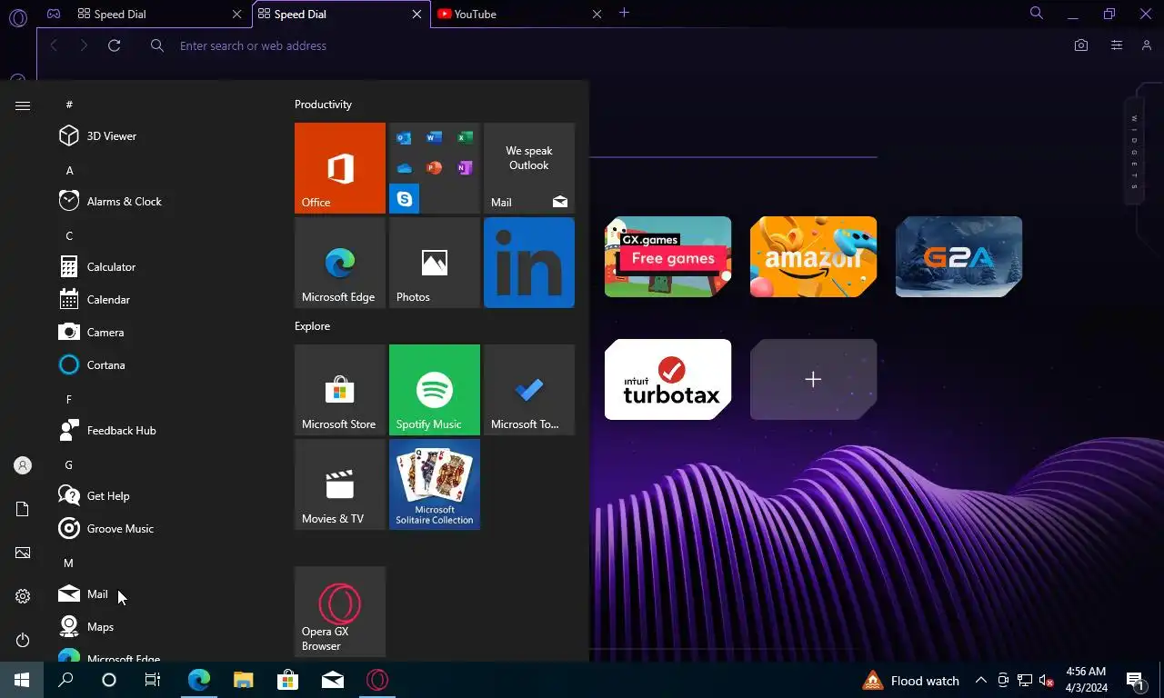Image resolution: width=1164 pixels, height=698 pixels.
Task: Open a new tab with the plus button
Action: tap(624, 13)
